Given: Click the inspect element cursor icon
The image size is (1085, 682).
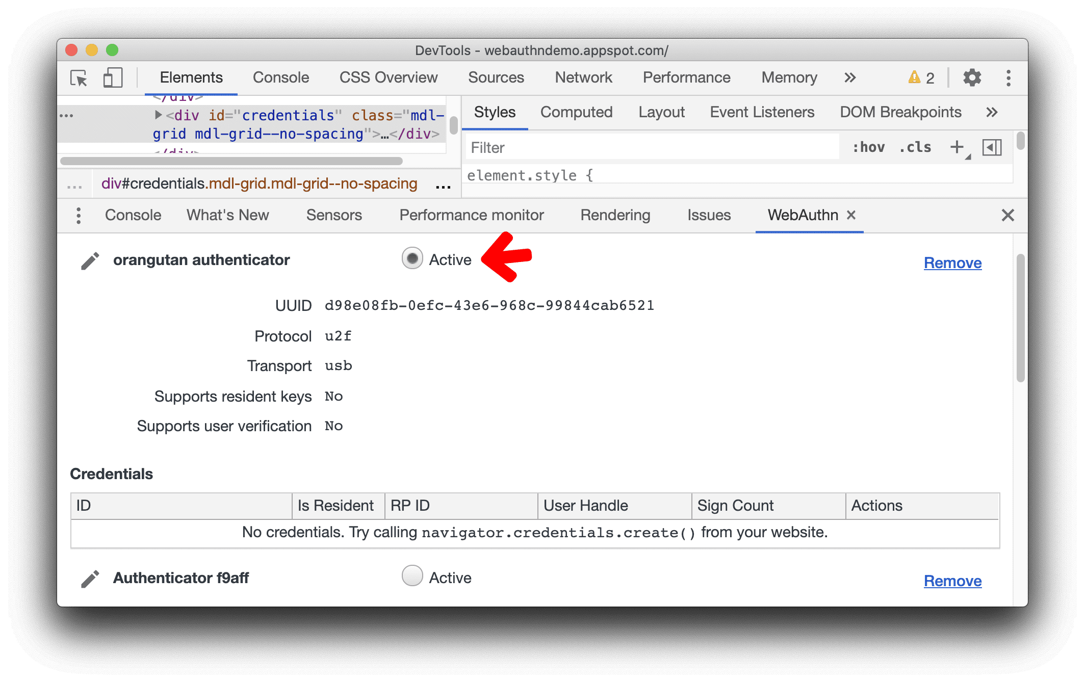Looking at the screenshot, I should point(80,78).
